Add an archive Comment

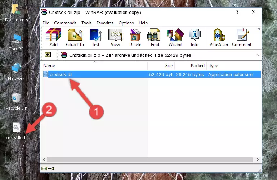pos(242,37)
